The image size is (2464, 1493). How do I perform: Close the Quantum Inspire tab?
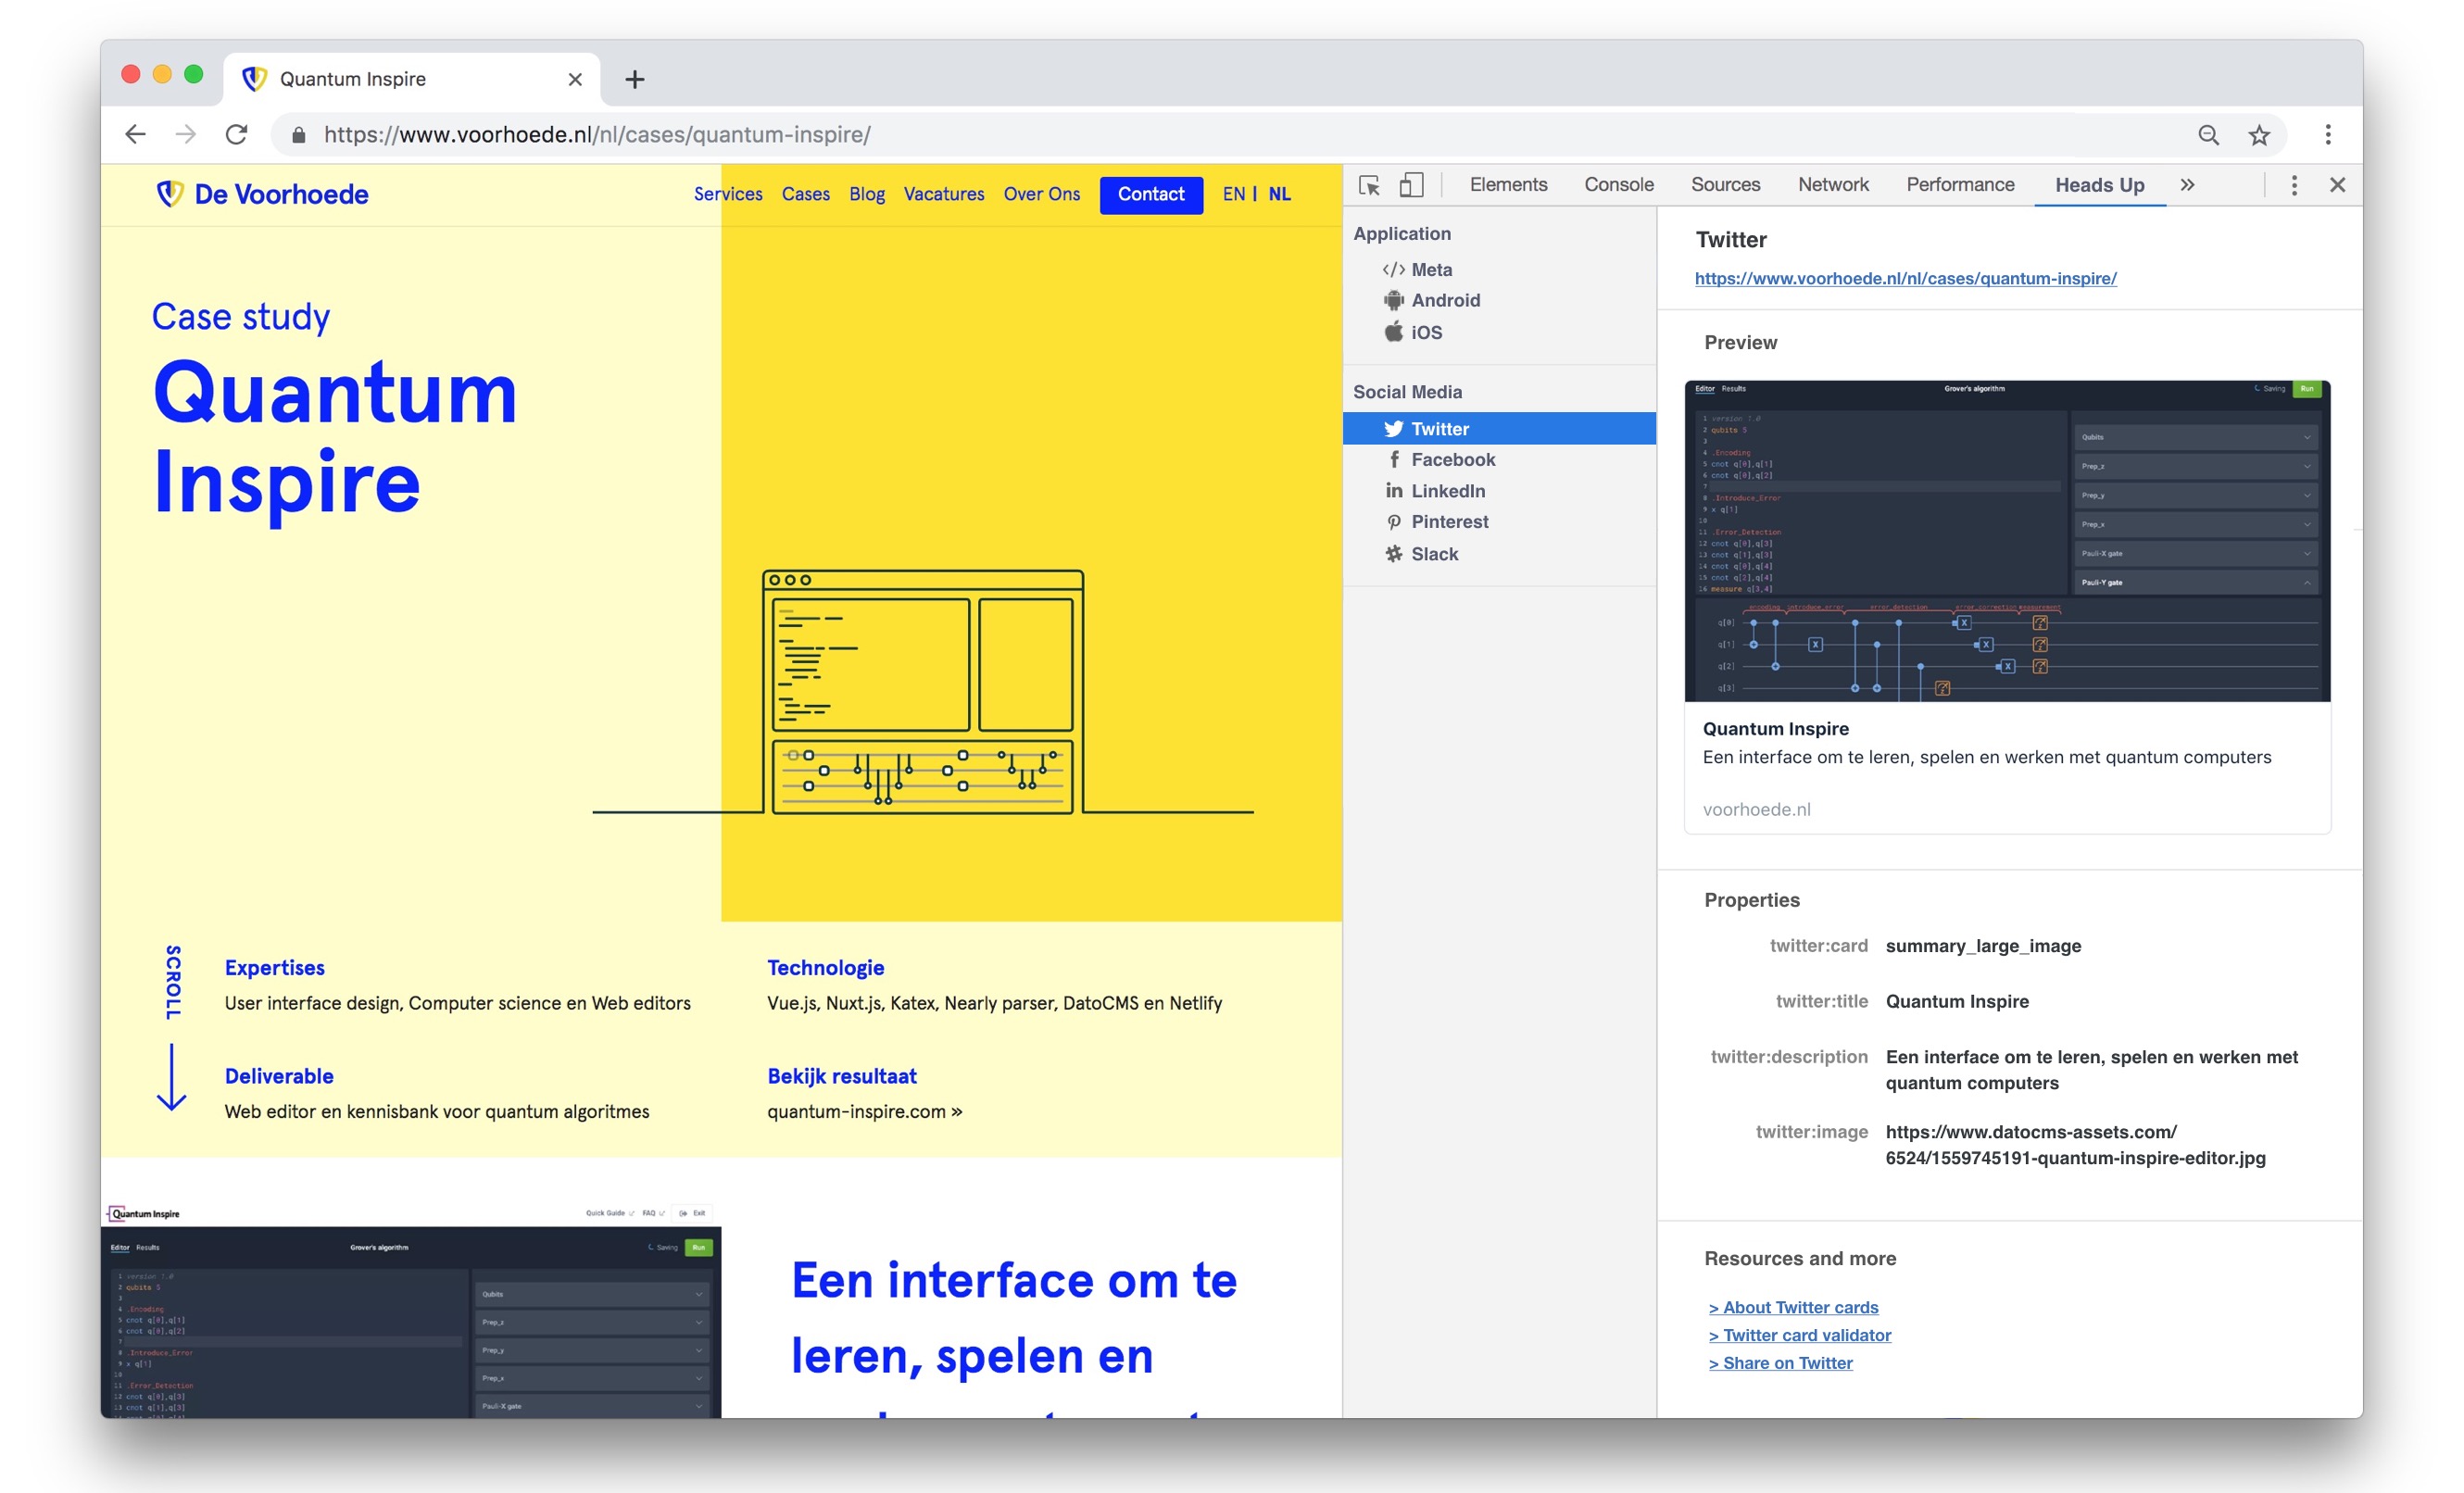point(575,79)
